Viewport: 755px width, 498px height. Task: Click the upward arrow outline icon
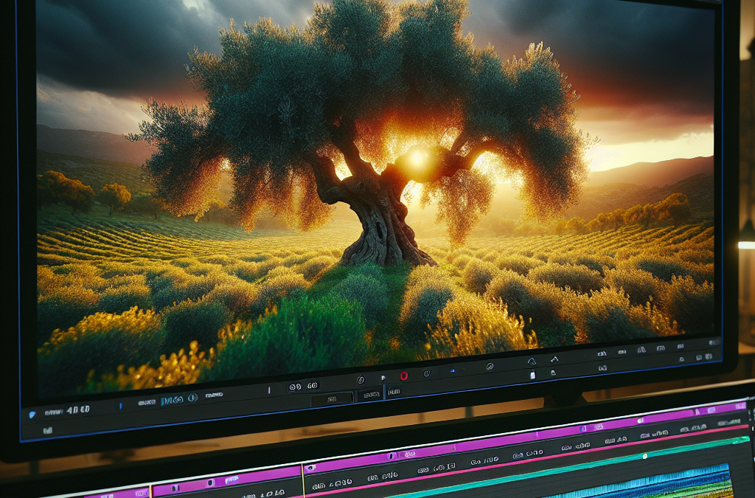pos(532,362)
